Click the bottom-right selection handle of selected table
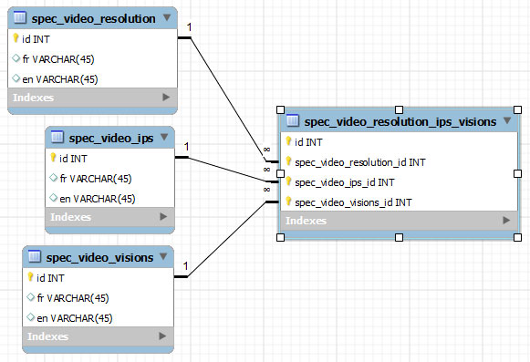The height and width of the screenshot is (362, 530). tap(517, 237)
